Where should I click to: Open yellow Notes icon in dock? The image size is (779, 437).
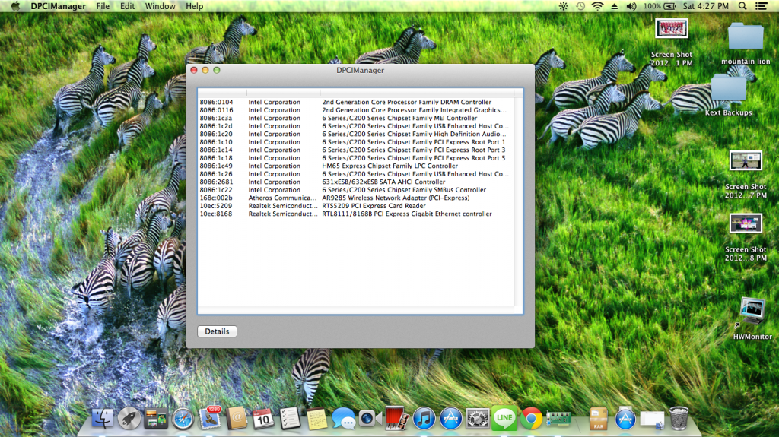316,419
